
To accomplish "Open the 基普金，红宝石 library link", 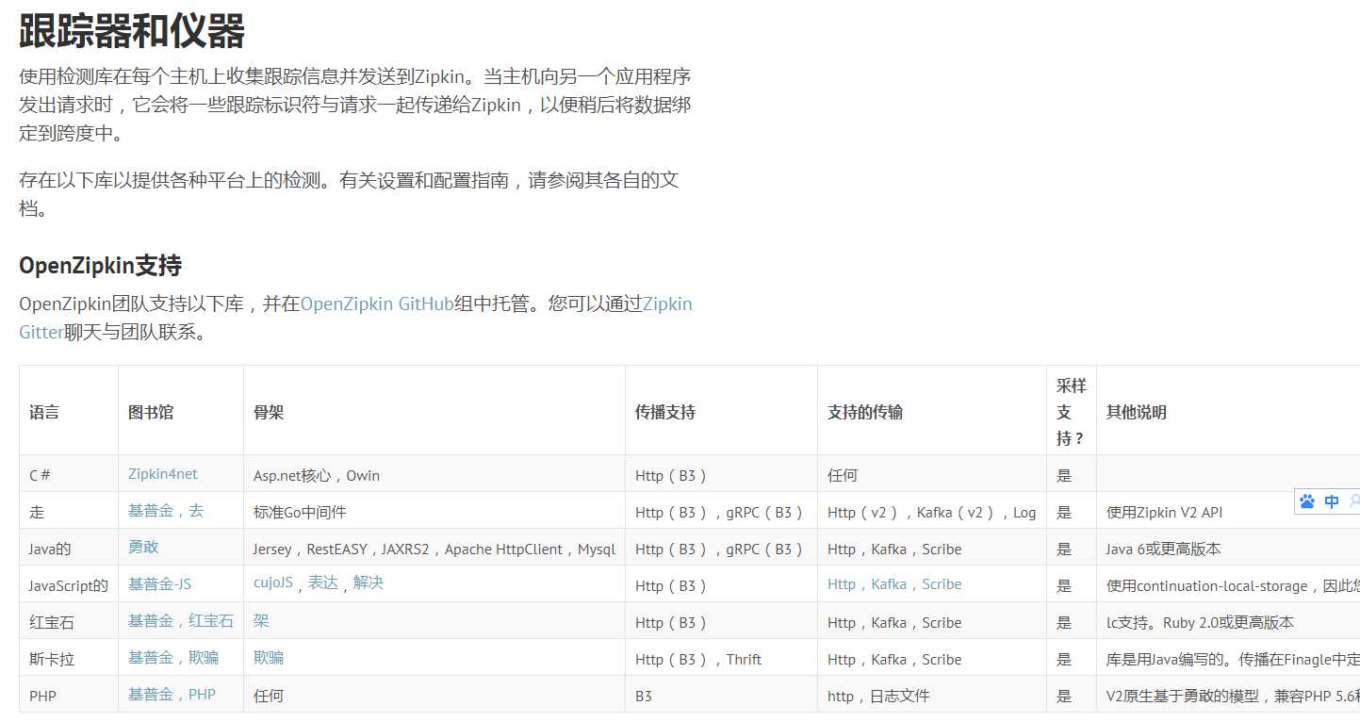I will point(181,620).
